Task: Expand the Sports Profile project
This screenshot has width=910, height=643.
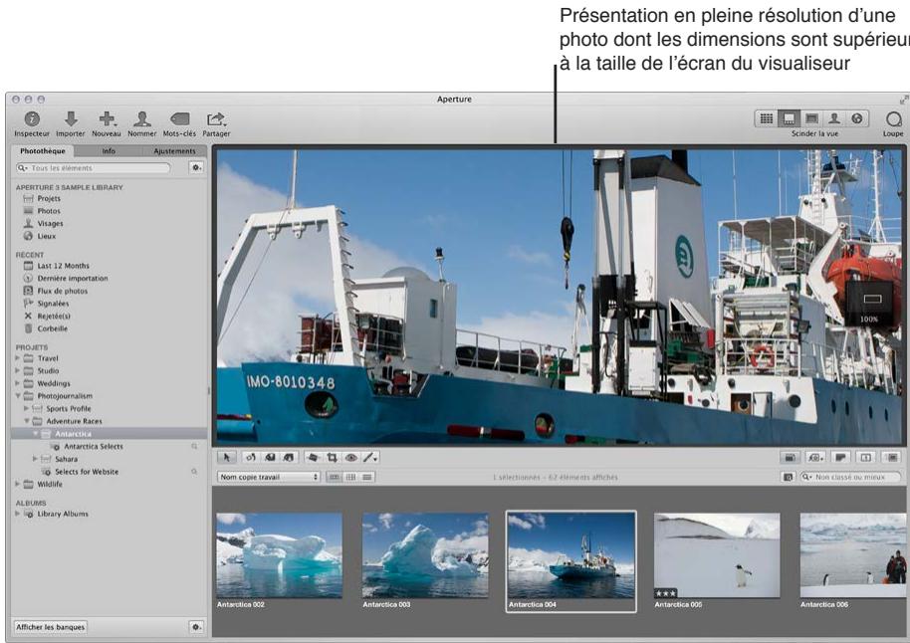Action: [26, 408]
